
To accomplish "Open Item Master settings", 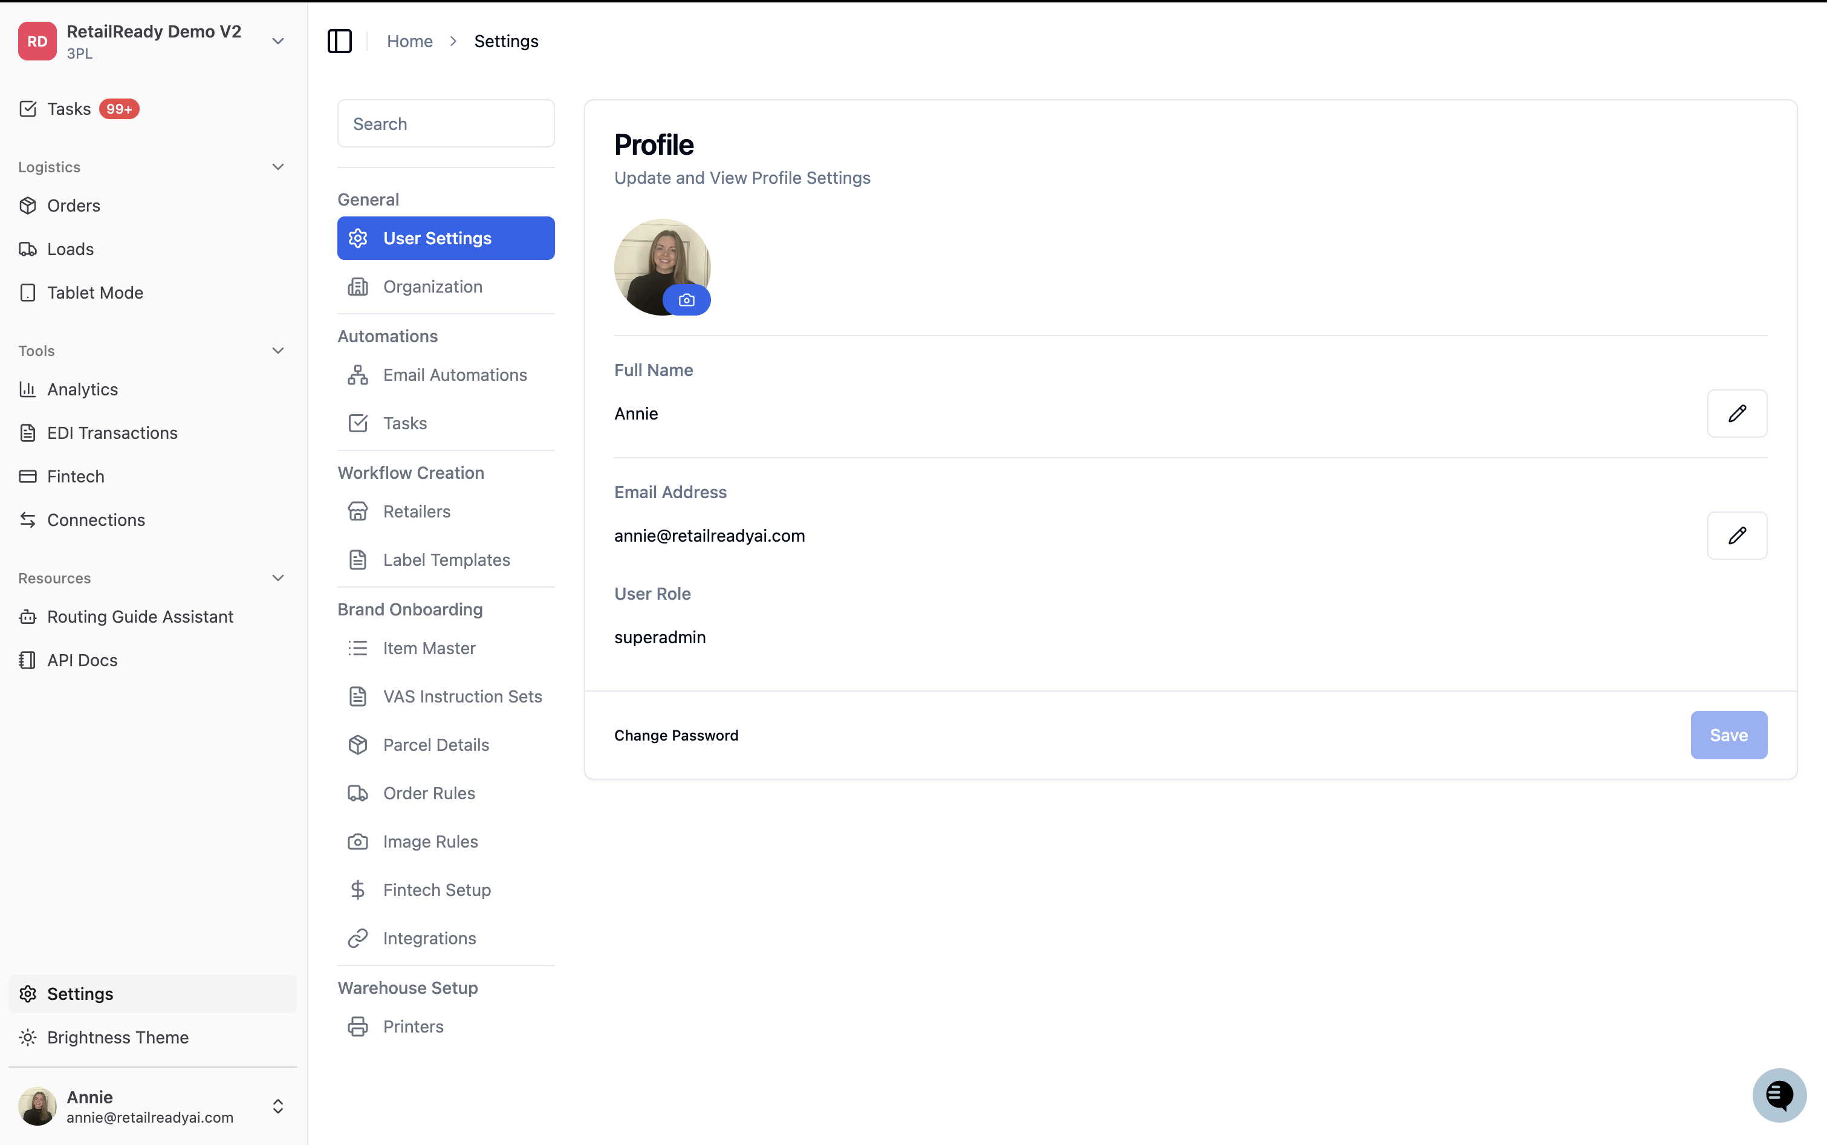I will point(445,648).
